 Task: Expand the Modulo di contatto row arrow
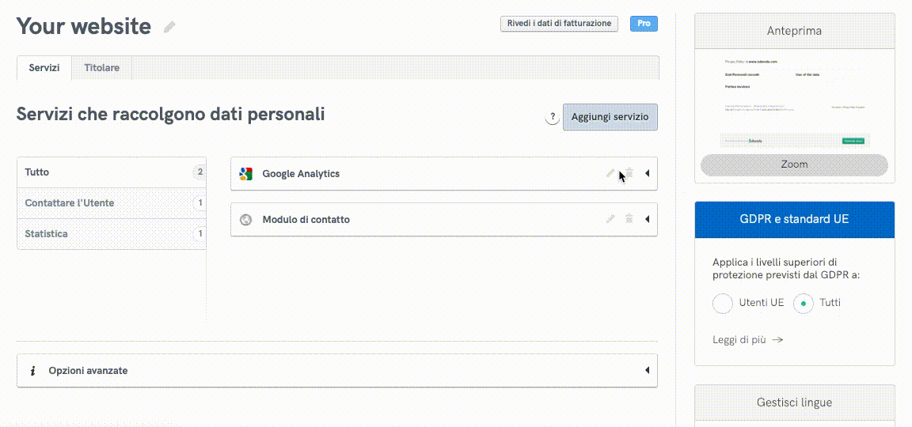(x=647, y=219)
